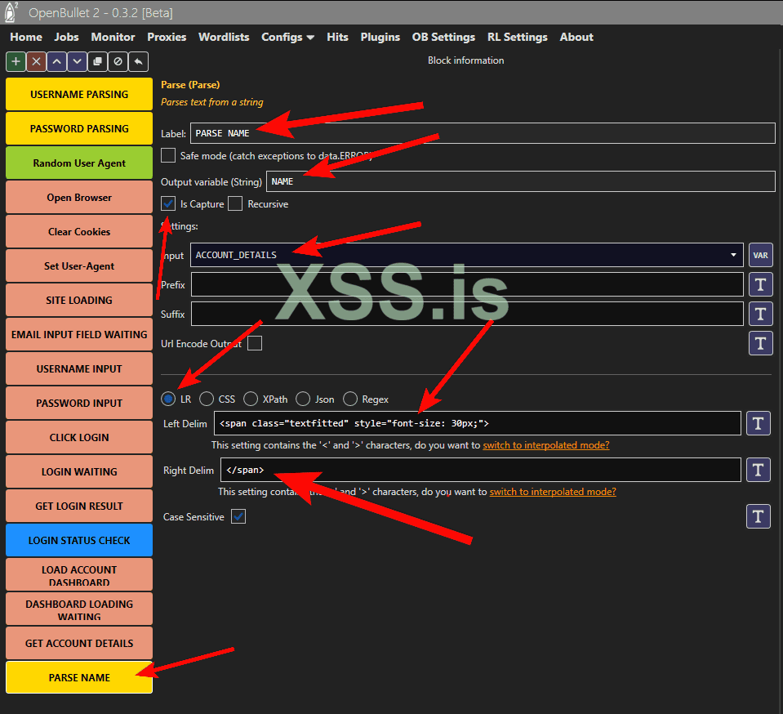Select the LOAD ACCOUNT DASHBOARD block
783x714 pixels.
tap(79, 574)
